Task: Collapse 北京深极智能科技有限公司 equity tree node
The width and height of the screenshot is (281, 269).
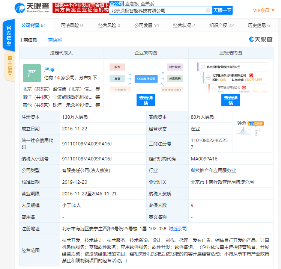Action: coord(203,67)
